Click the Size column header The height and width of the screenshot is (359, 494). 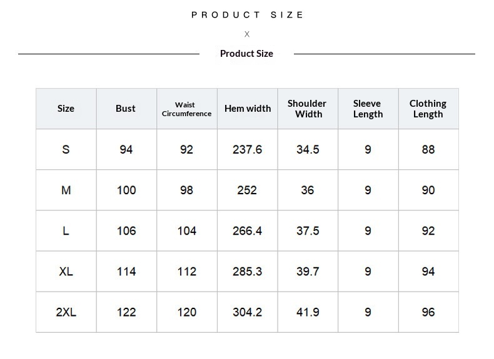(66, 109)
